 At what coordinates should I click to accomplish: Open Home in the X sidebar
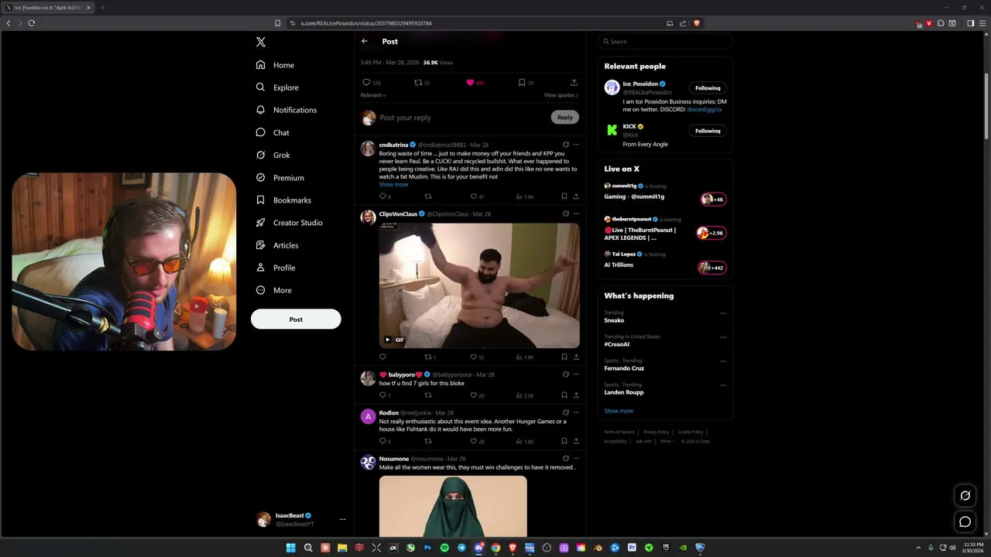click(x=275, y=65)
